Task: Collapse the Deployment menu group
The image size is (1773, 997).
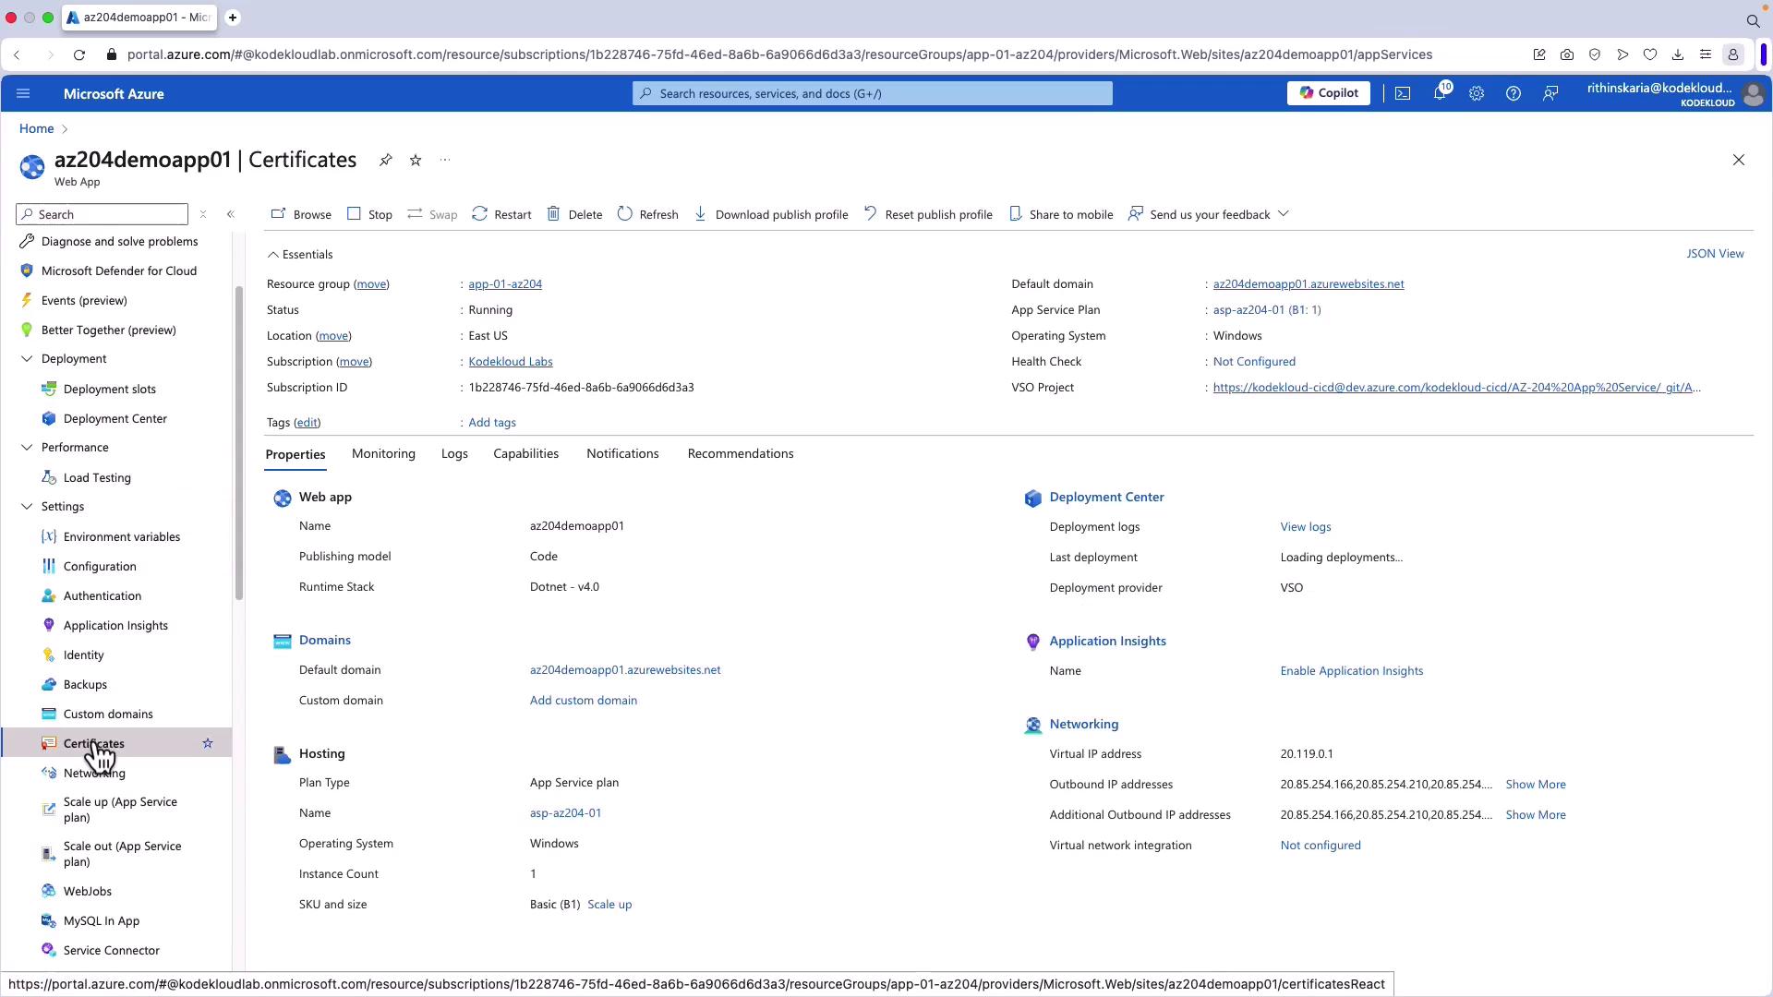Action: 27,359
